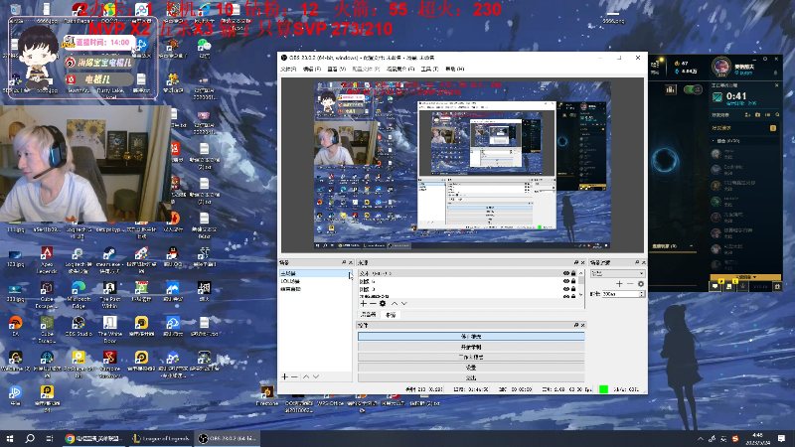The image size is (795, 447).
Task: Remove the selected source in OBS Sources panel
Action: coord(373,304)
